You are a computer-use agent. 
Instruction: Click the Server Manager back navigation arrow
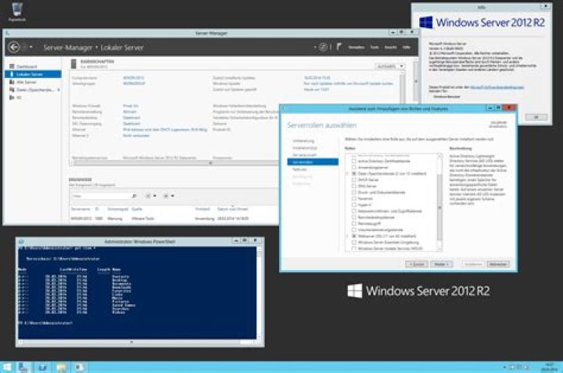coord(13,47)
